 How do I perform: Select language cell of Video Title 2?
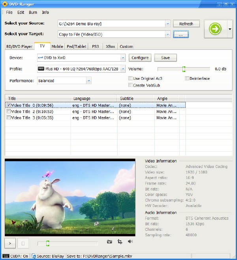tap(93, 111)
